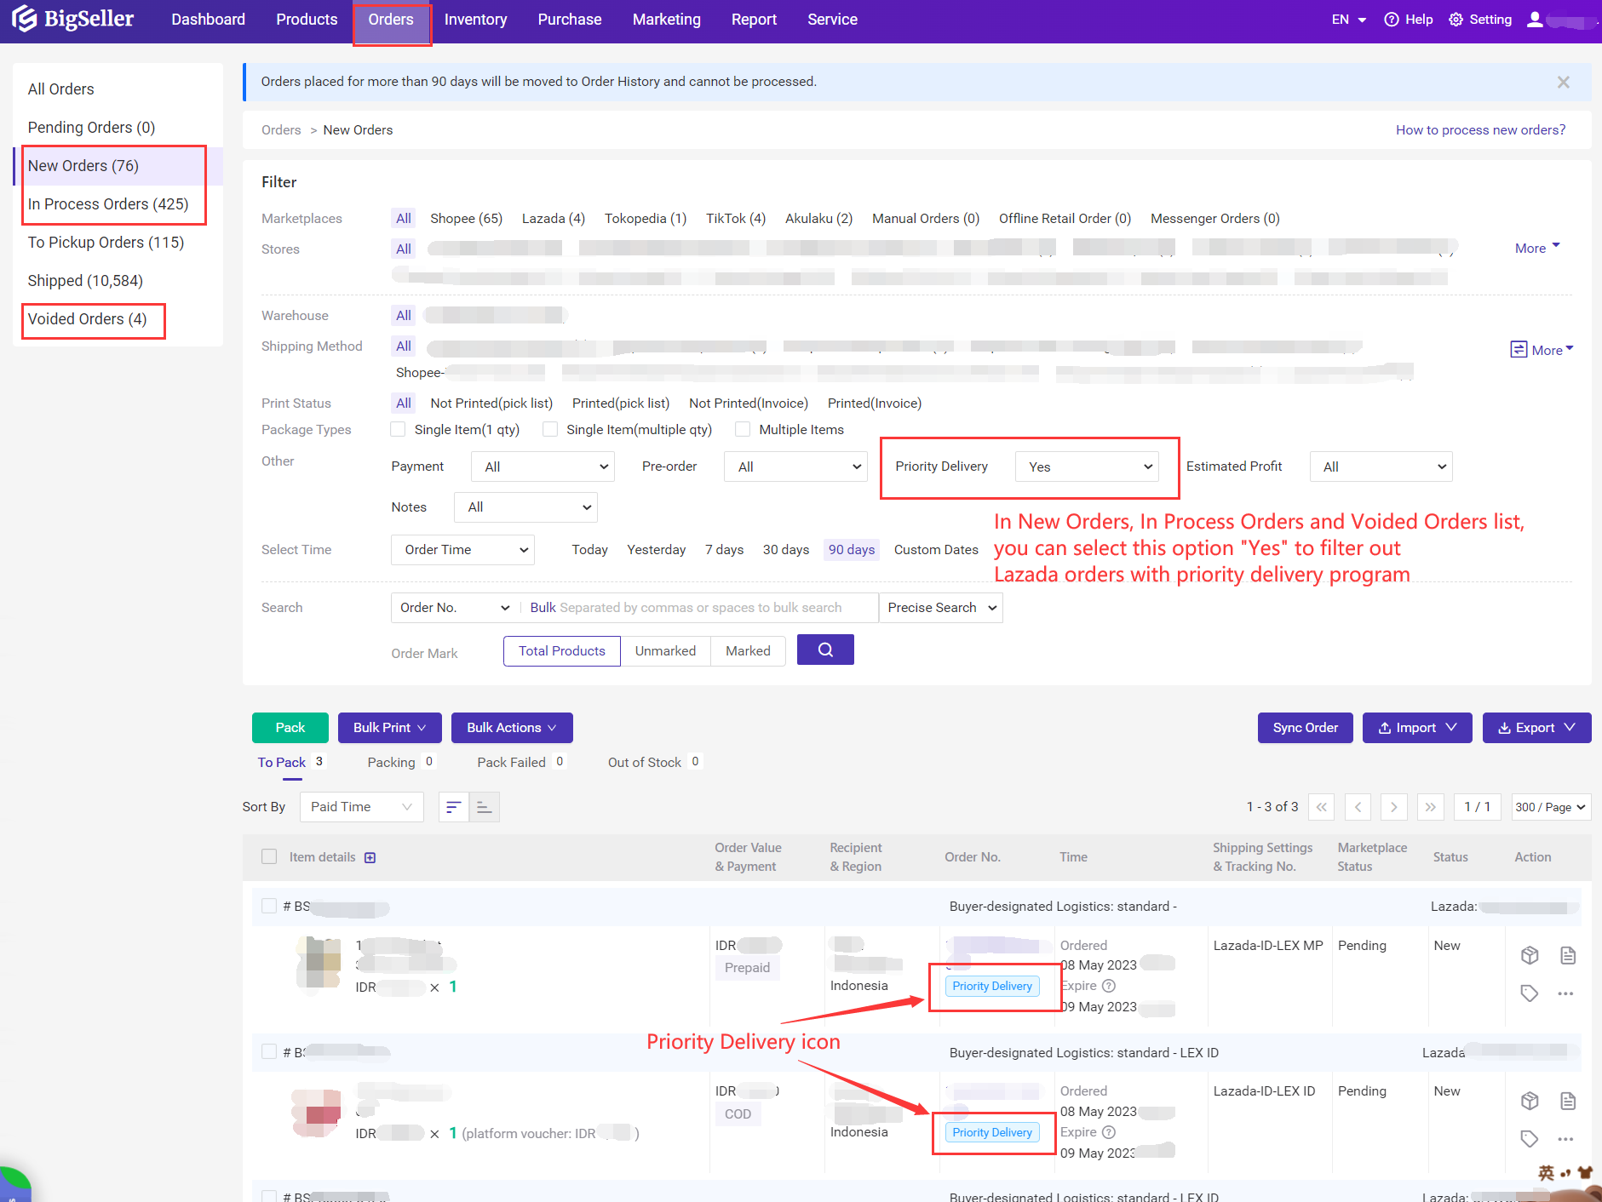This screenshot has width=1602, height=1202.
Task: Open the three-dot more actions icon
Action: [1566, 993]
